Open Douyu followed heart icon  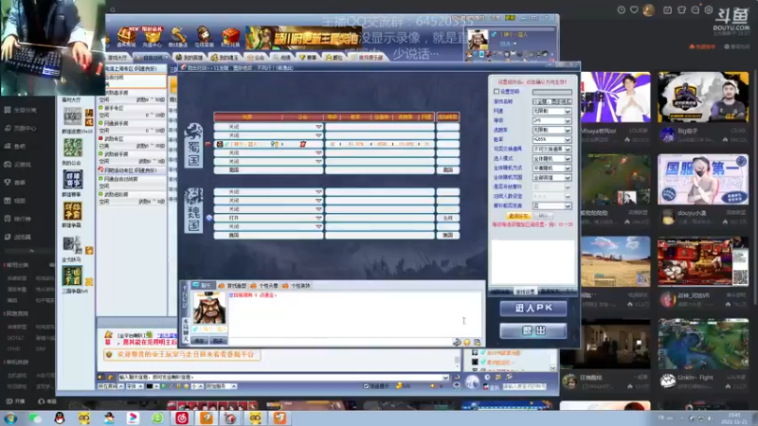point(634,9)
